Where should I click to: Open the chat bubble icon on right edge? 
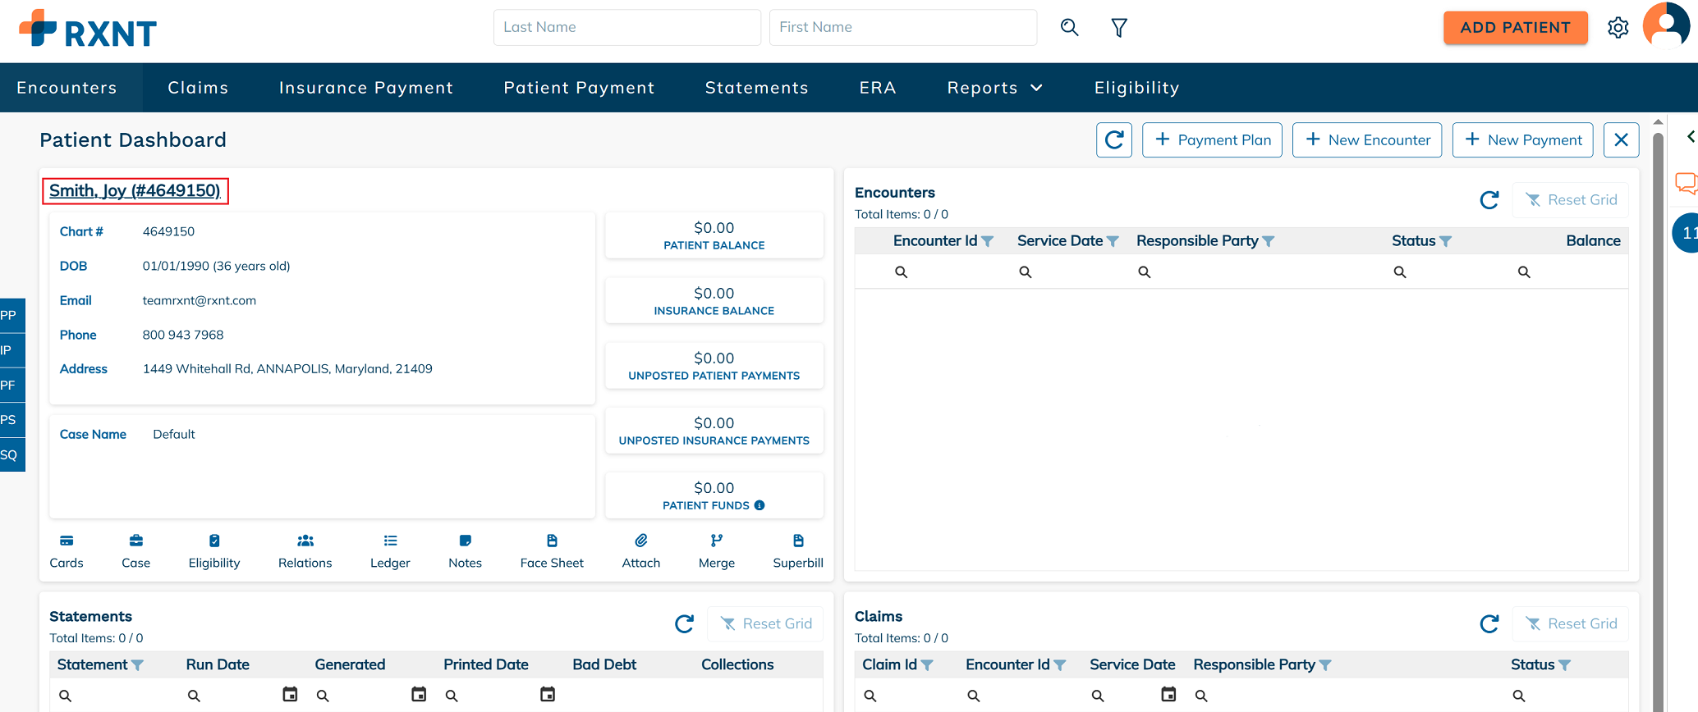pos(1687,183)
